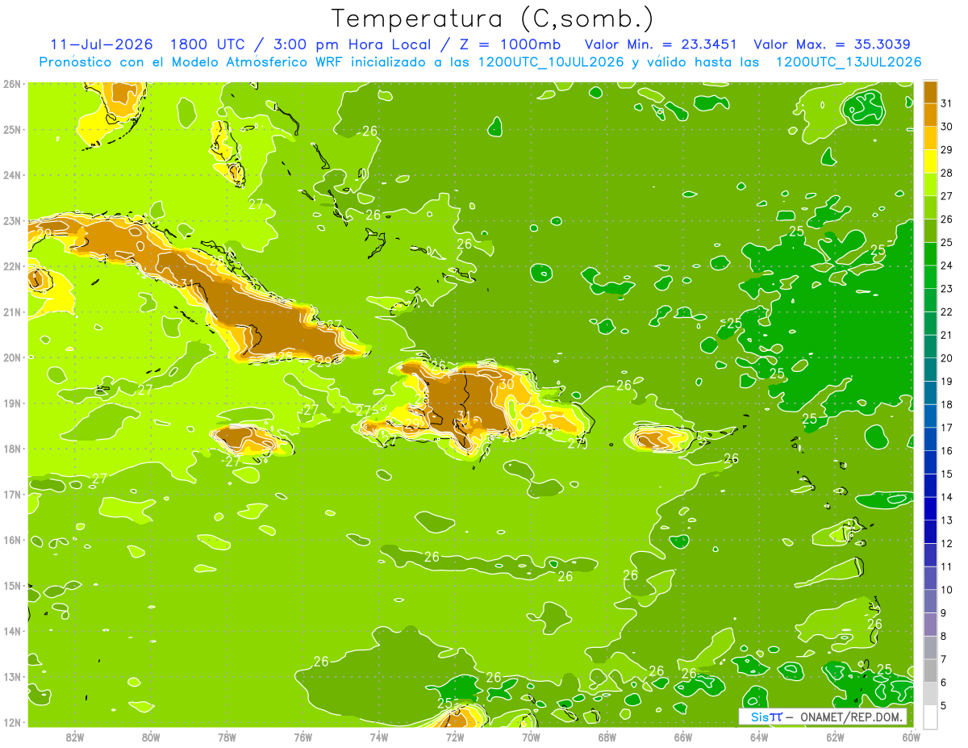
Task: Click the gray legend band between 6 and 7
Action: [x=930, y=671]
